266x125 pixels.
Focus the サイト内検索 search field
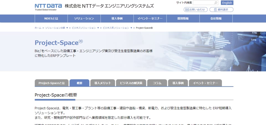205,3
